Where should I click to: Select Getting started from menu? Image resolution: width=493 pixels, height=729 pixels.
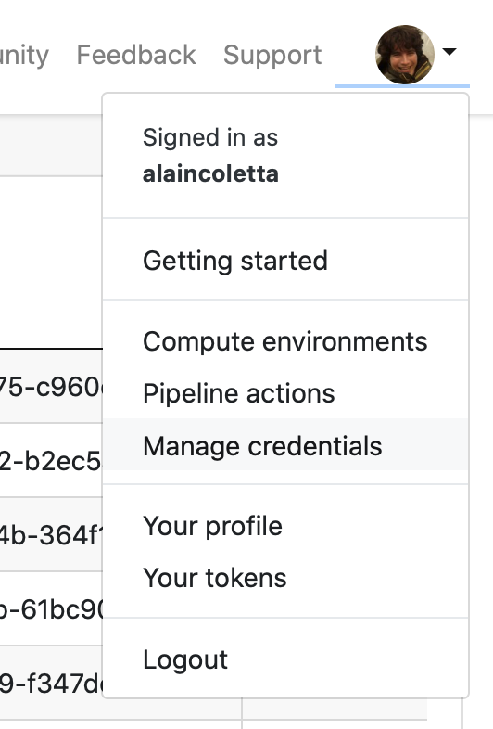tap(285, 261)
